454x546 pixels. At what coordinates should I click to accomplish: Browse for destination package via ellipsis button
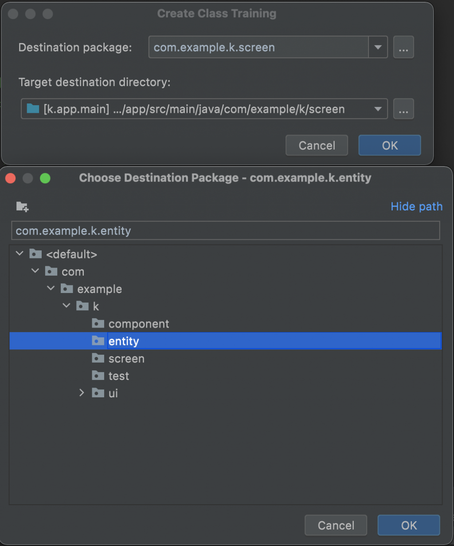403,47
